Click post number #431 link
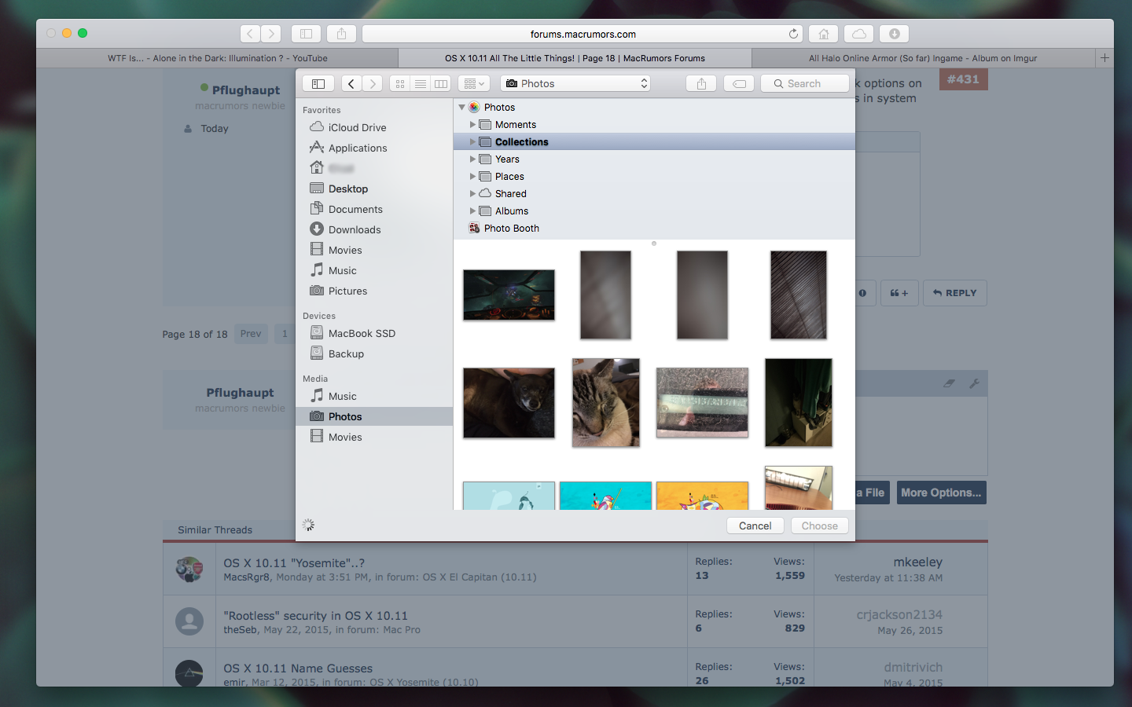 point(963,79)
